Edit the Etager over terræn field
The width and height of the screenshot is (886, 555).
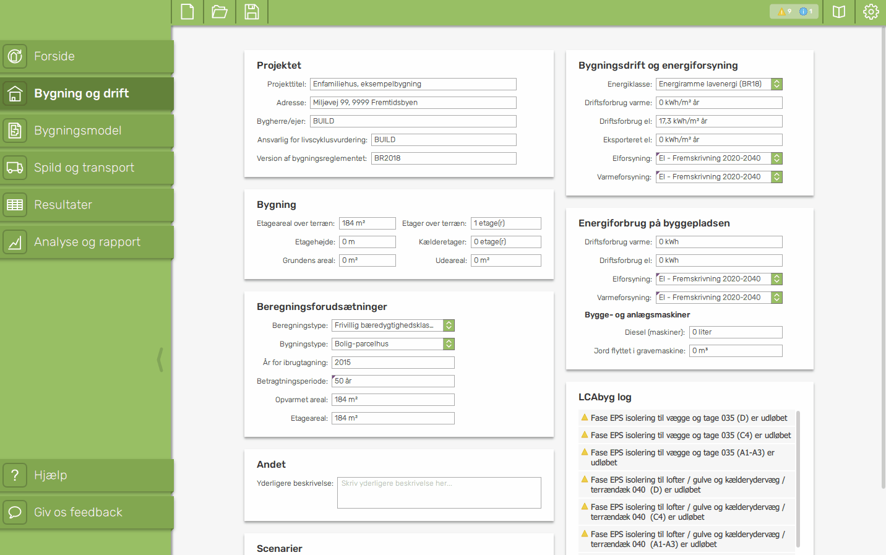point(506,223)
